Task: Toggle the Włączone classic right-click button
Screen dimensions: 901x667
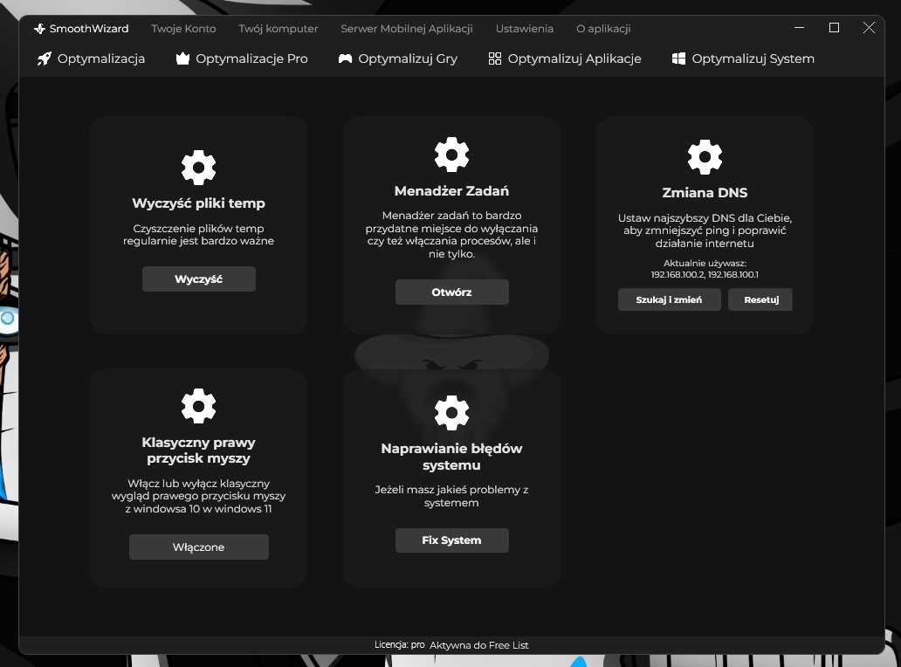Action: [x=199, y=547]
